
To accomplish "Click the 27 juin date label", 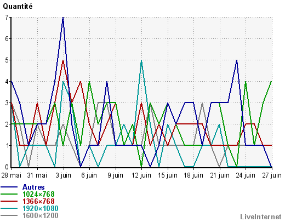I will click(272, 175).
